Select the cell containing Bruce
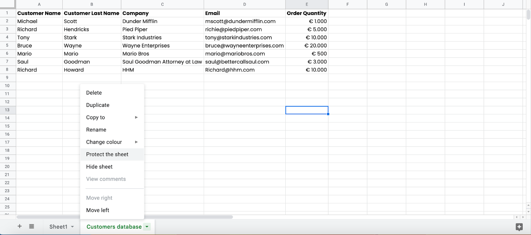Image resolution: width=531 pixels, height=235 pixels. point(39,45)
